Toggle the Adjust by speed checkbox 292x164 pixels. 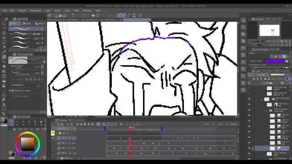click(13, 91)
